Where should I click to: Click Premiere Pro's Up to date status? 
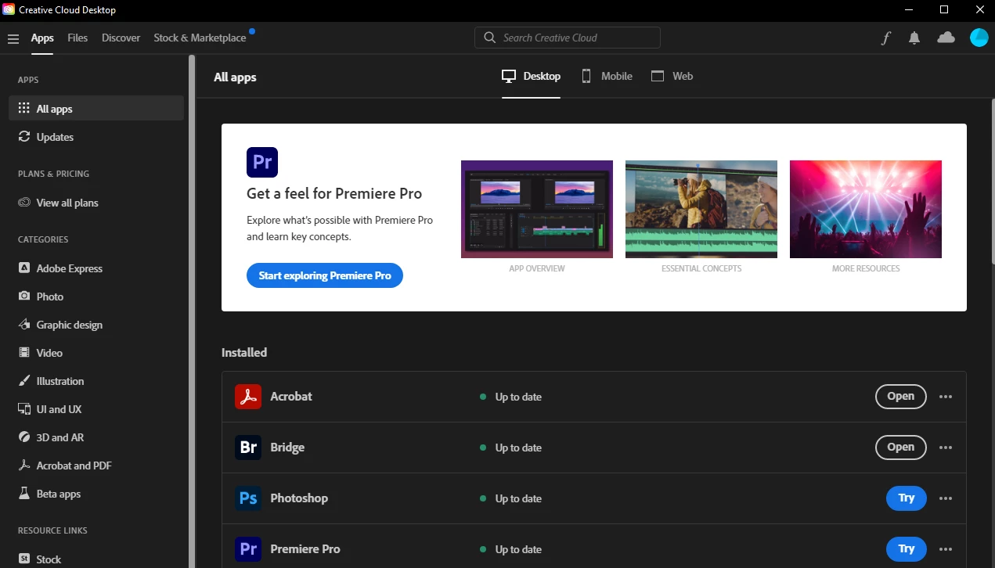click(510, 549)
